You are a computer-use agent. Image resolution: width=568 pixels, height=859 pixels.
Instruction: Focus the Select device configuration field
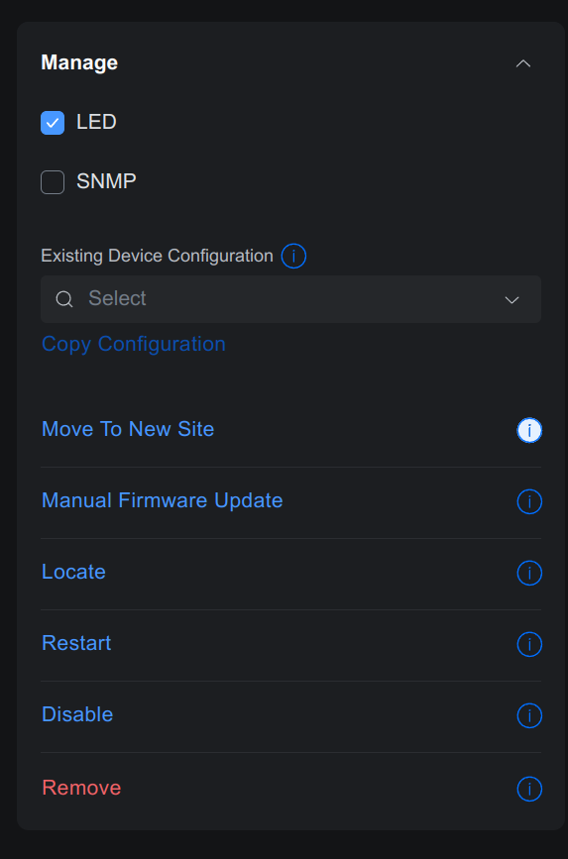pyautogui.click(x=290, y=299)
